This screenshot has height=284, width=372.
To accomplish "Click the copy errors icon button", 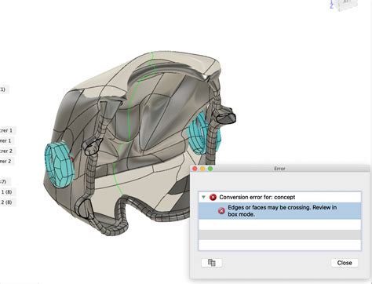I will click(212, 263).
